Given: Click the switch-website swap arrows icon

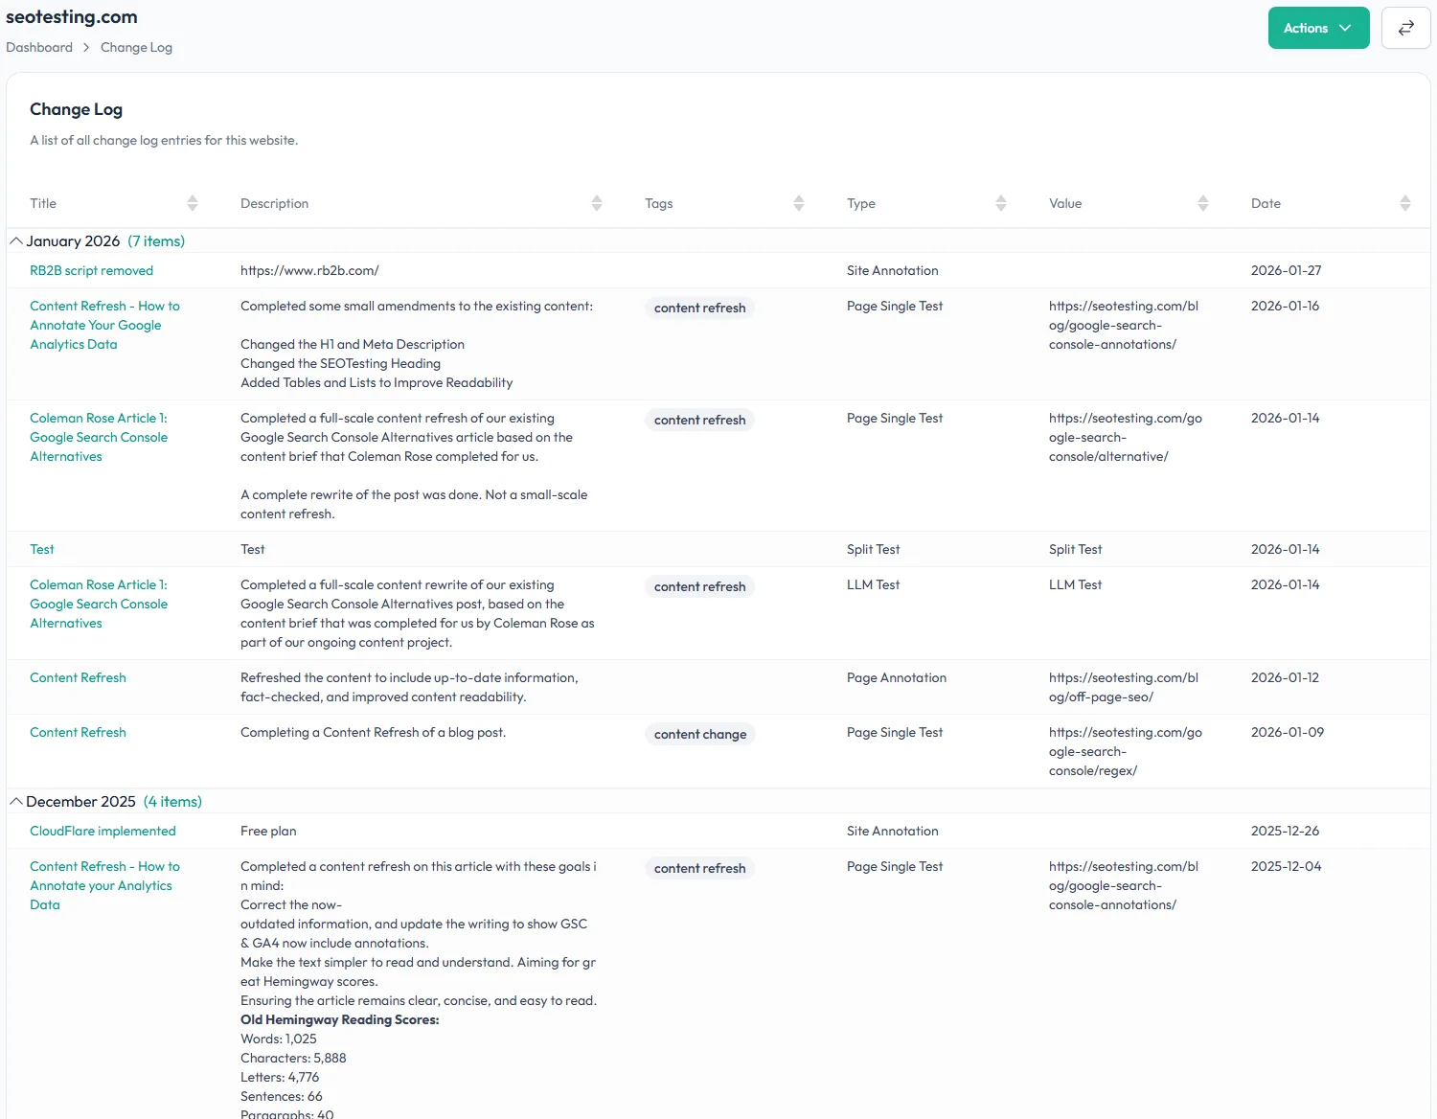Looking at the screenshot, I should click(1405, 28).
